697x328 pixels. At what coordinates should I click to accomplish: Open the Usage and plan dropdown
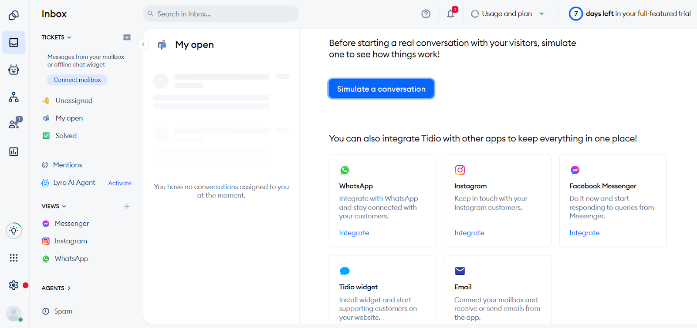point(507,14)
